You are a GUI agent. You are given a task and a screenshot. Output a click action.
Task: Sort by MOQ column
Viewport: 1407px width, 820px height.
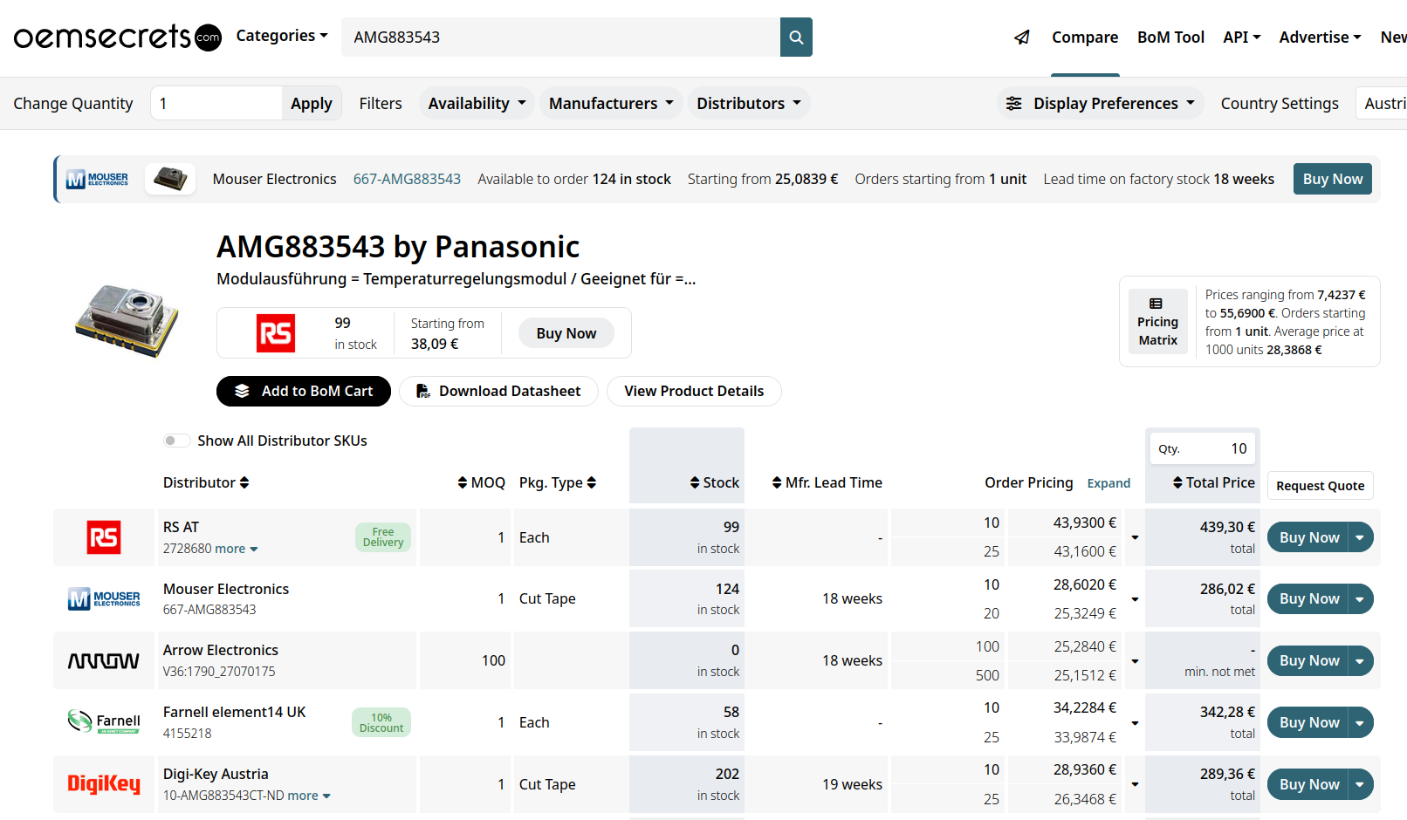[482, 482]
